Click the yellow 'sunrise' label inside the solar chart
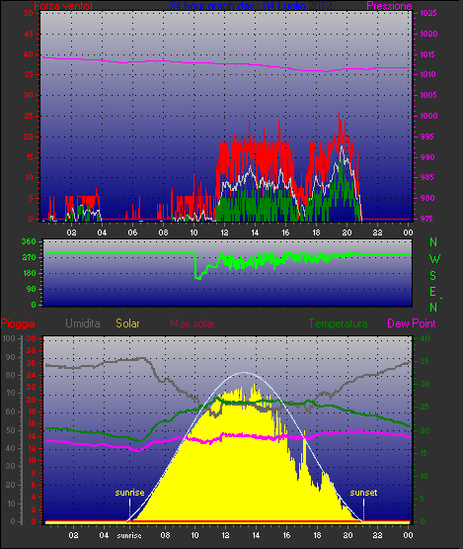463x549 pixels. (129, 493)
